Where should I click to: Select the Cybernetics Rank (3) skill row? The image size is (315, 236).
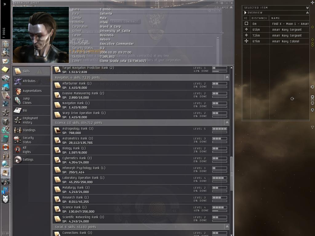point(141,160)
